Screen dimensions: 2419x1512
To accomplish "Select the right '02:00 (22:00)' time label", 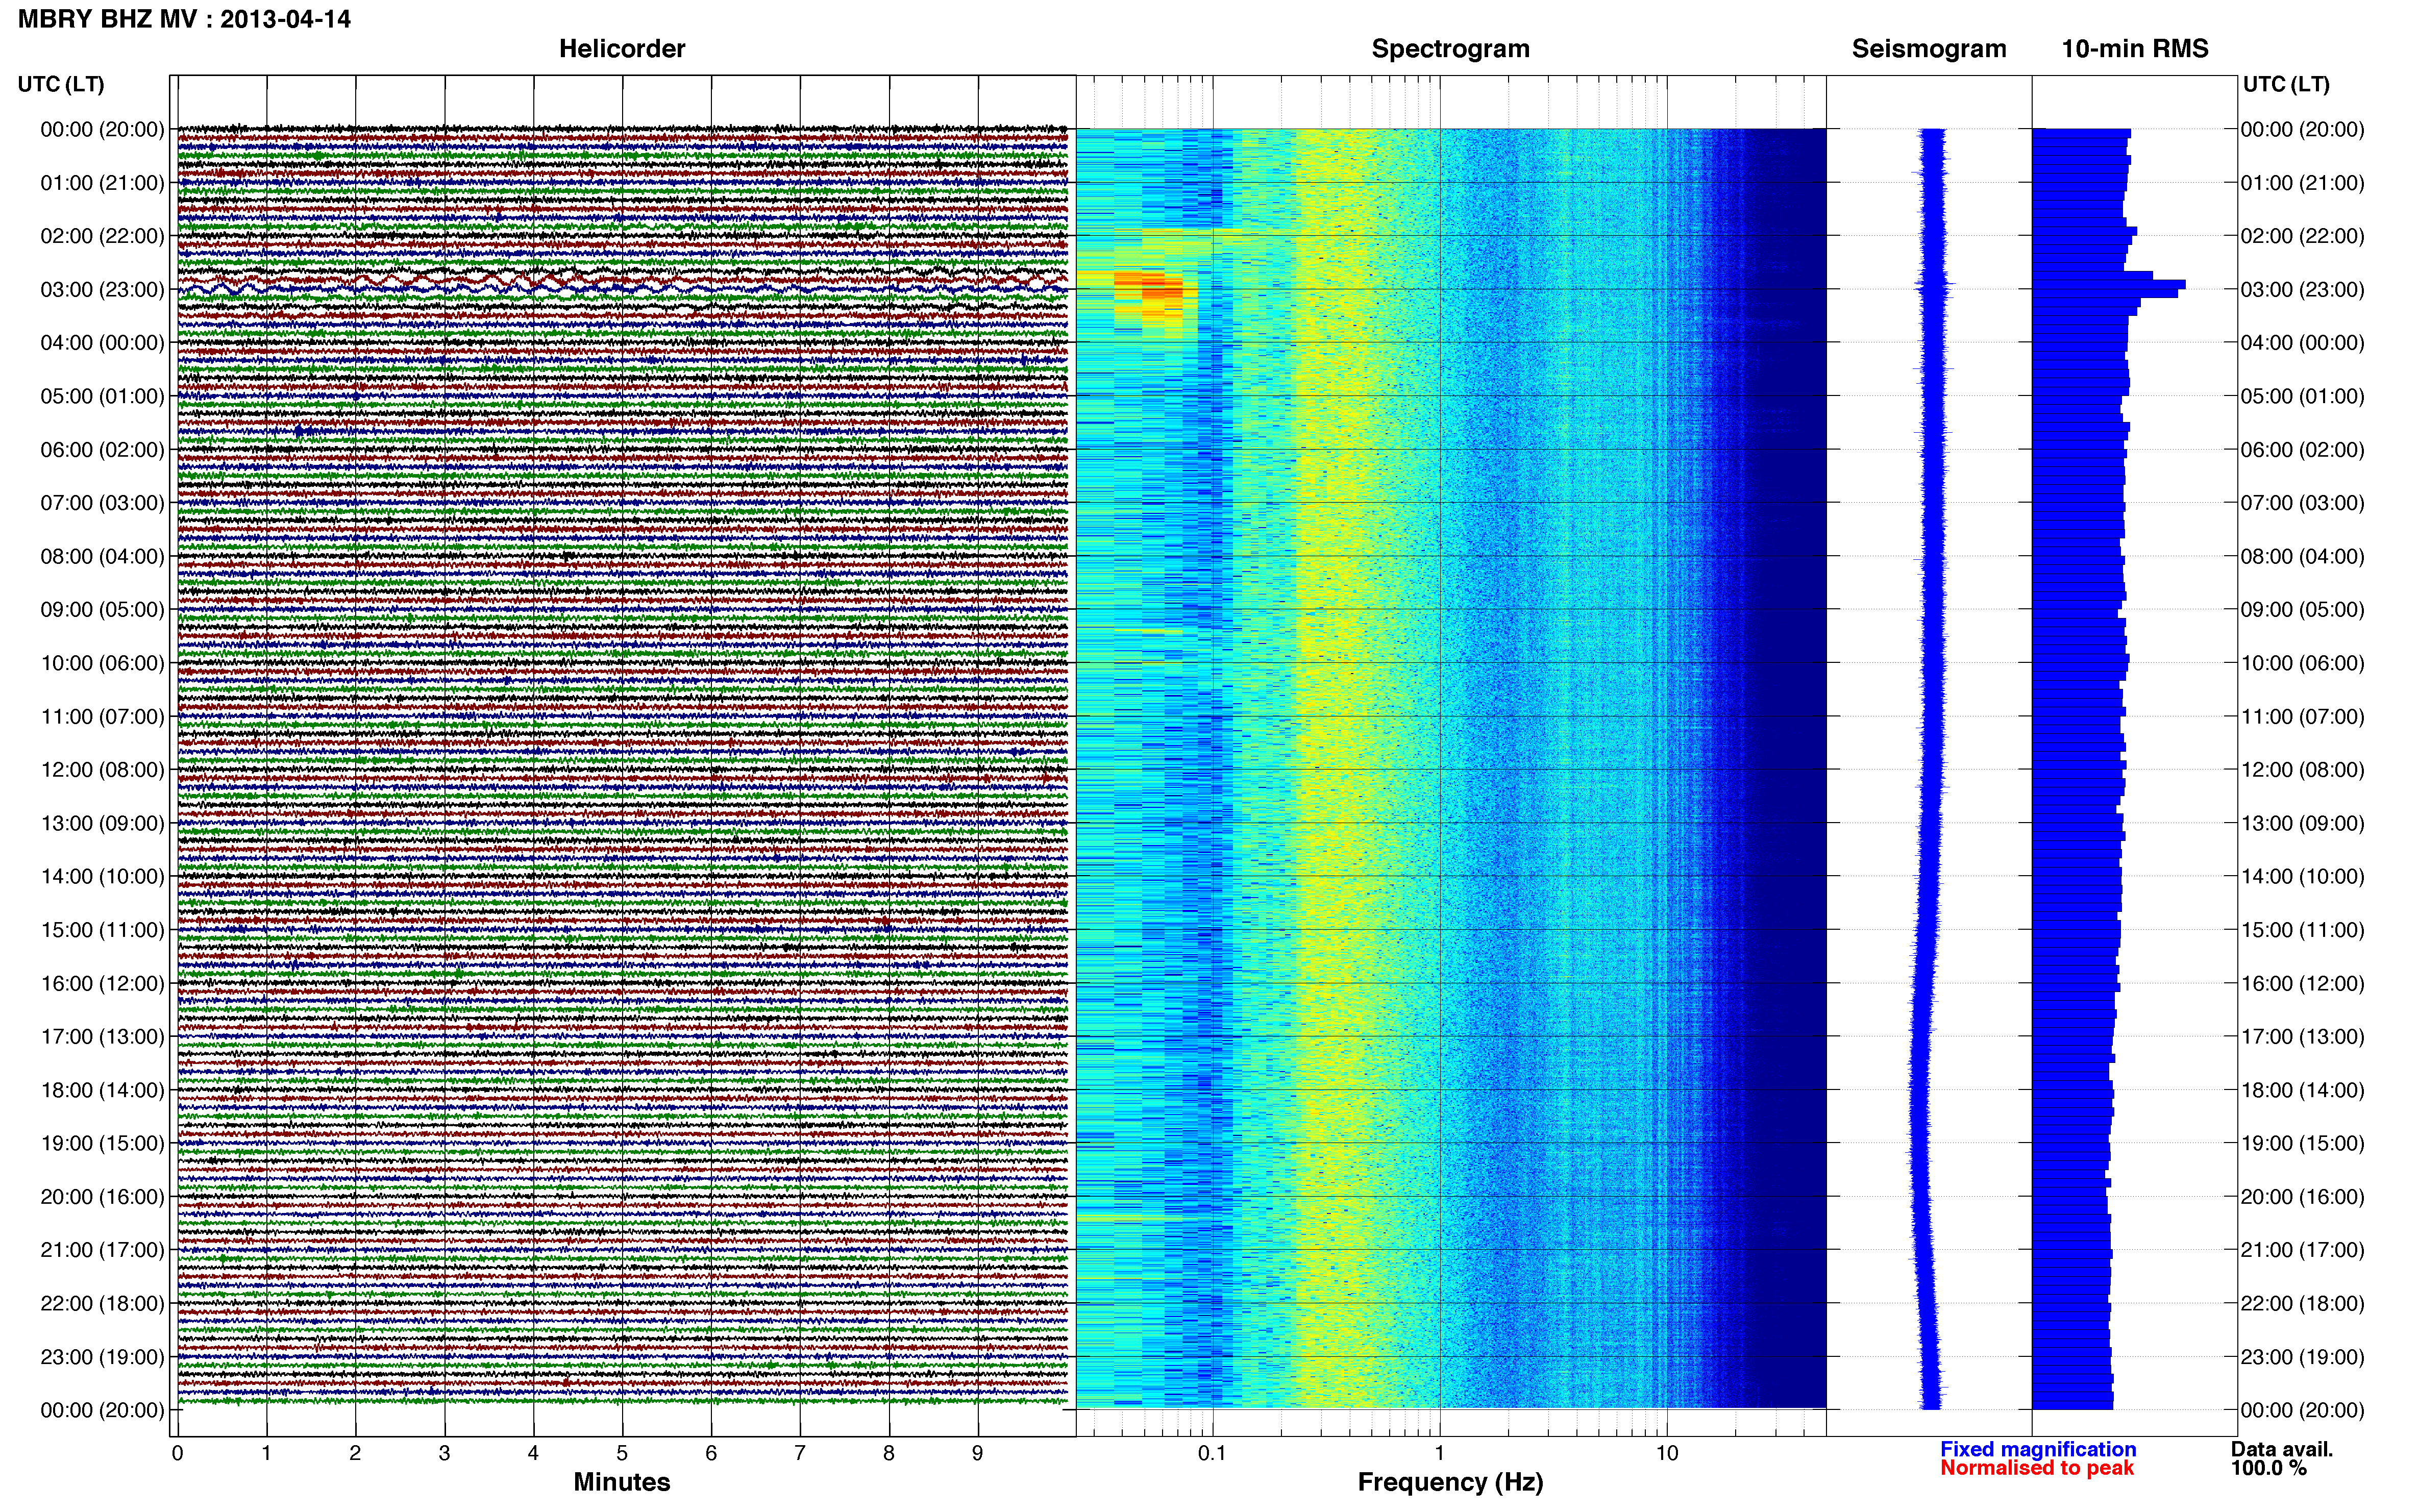I will pyautogui.click(x=2302, y=236).
